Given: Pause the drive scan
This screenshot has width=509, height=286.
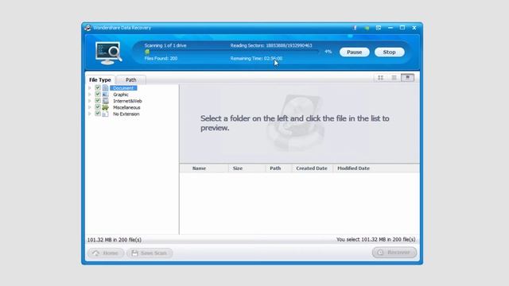Looking at the screenshot, I should [x=354, y=52].
